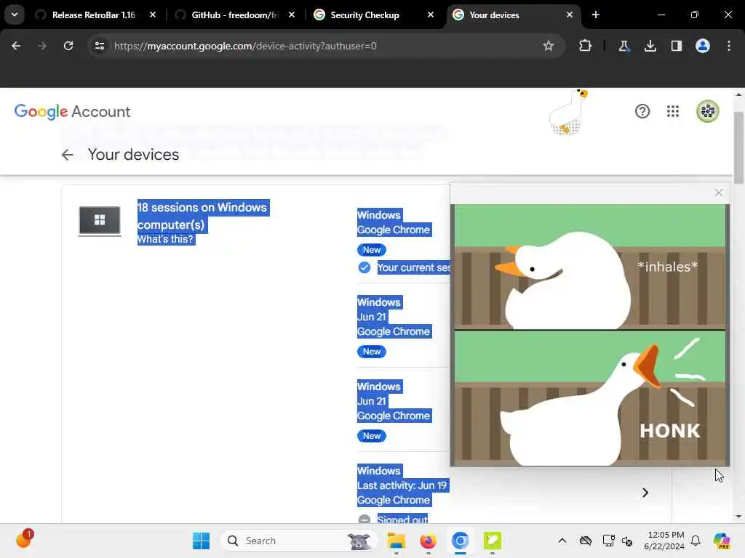The width and height of the screenshot is (745, 558).
Task: Go forward in browser history
Action: (41, 46)
